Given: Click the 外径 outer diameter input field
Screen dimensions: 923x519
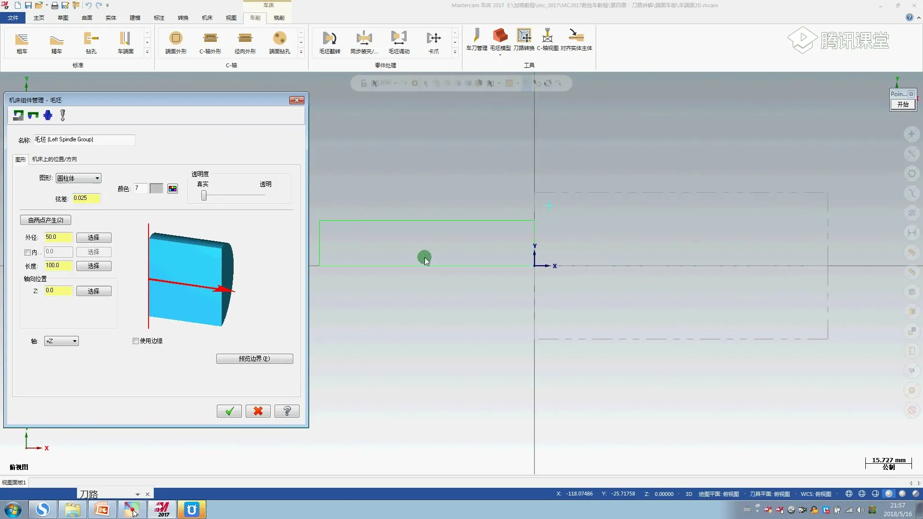Looking at the screenshot, I should 58,237.
